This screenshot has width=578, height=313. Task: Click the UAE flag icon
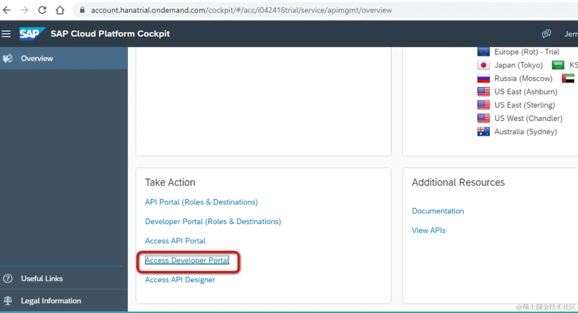tap(568, 78)
